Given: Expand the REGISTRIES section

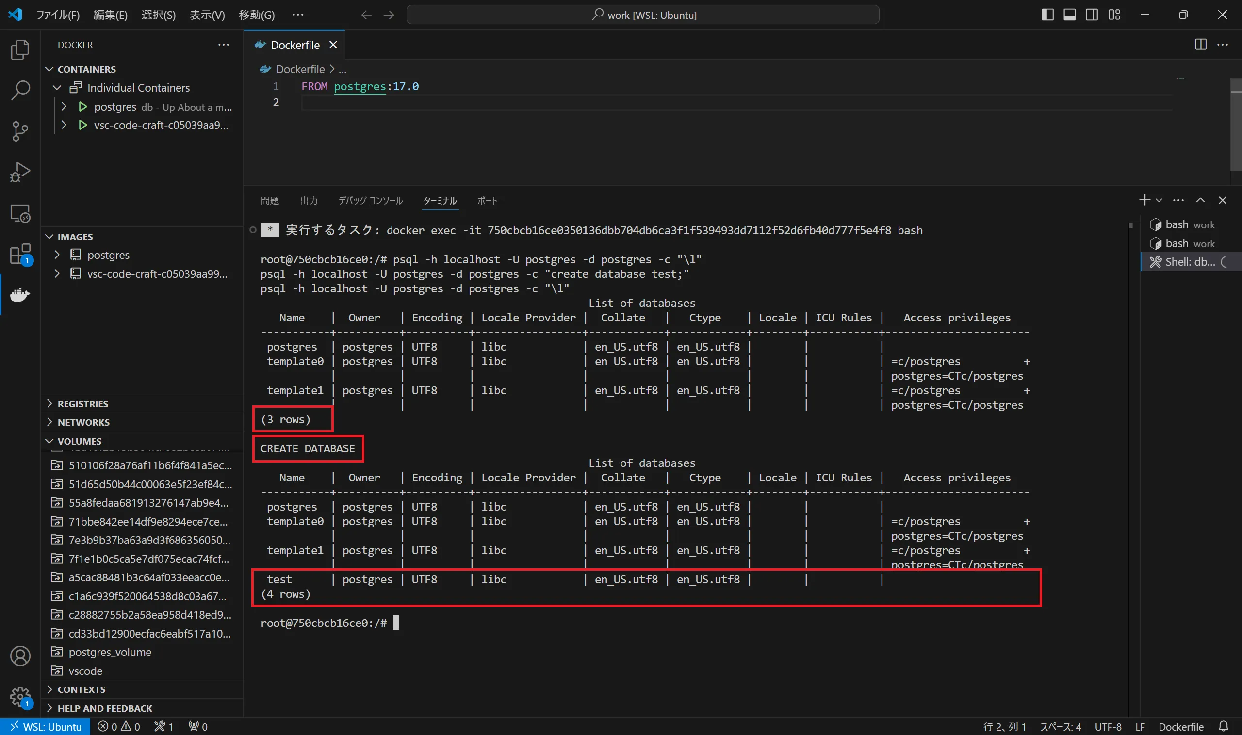Looking at the screenshot, I should click(x=82, y=404).
